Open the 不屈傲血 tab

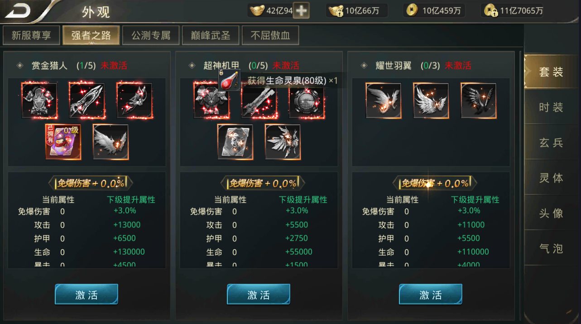click(270, 36)
